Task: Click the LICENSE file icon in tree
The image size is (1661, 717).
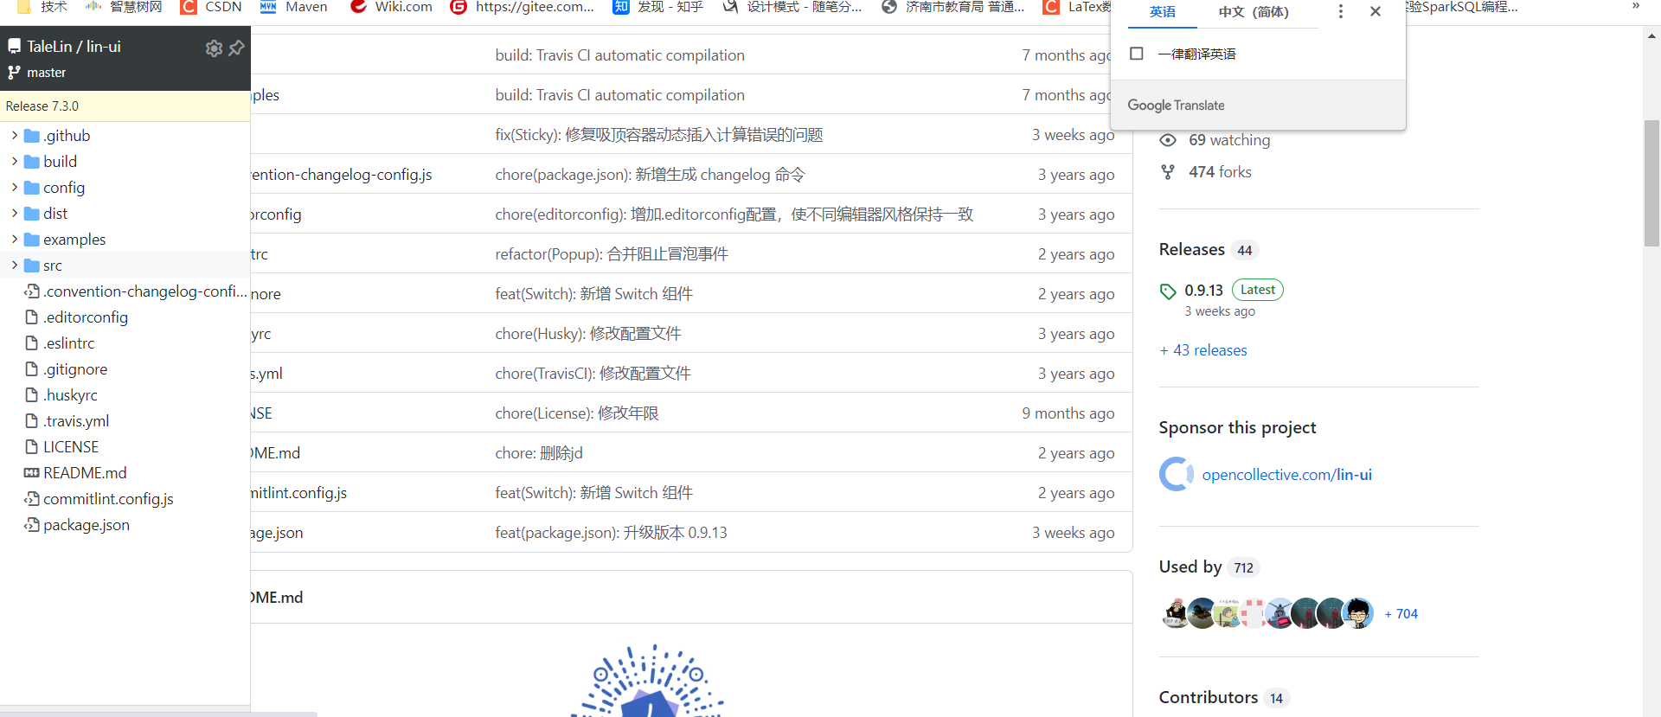Action: tap(32, 447)
